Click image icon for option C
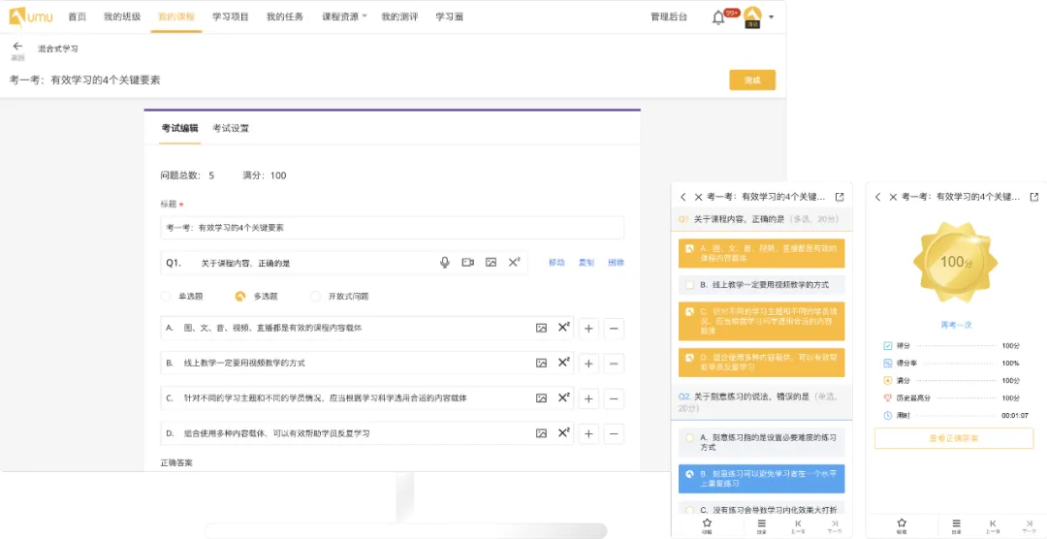Screen dimensions: 1047x539 [541, 398]
